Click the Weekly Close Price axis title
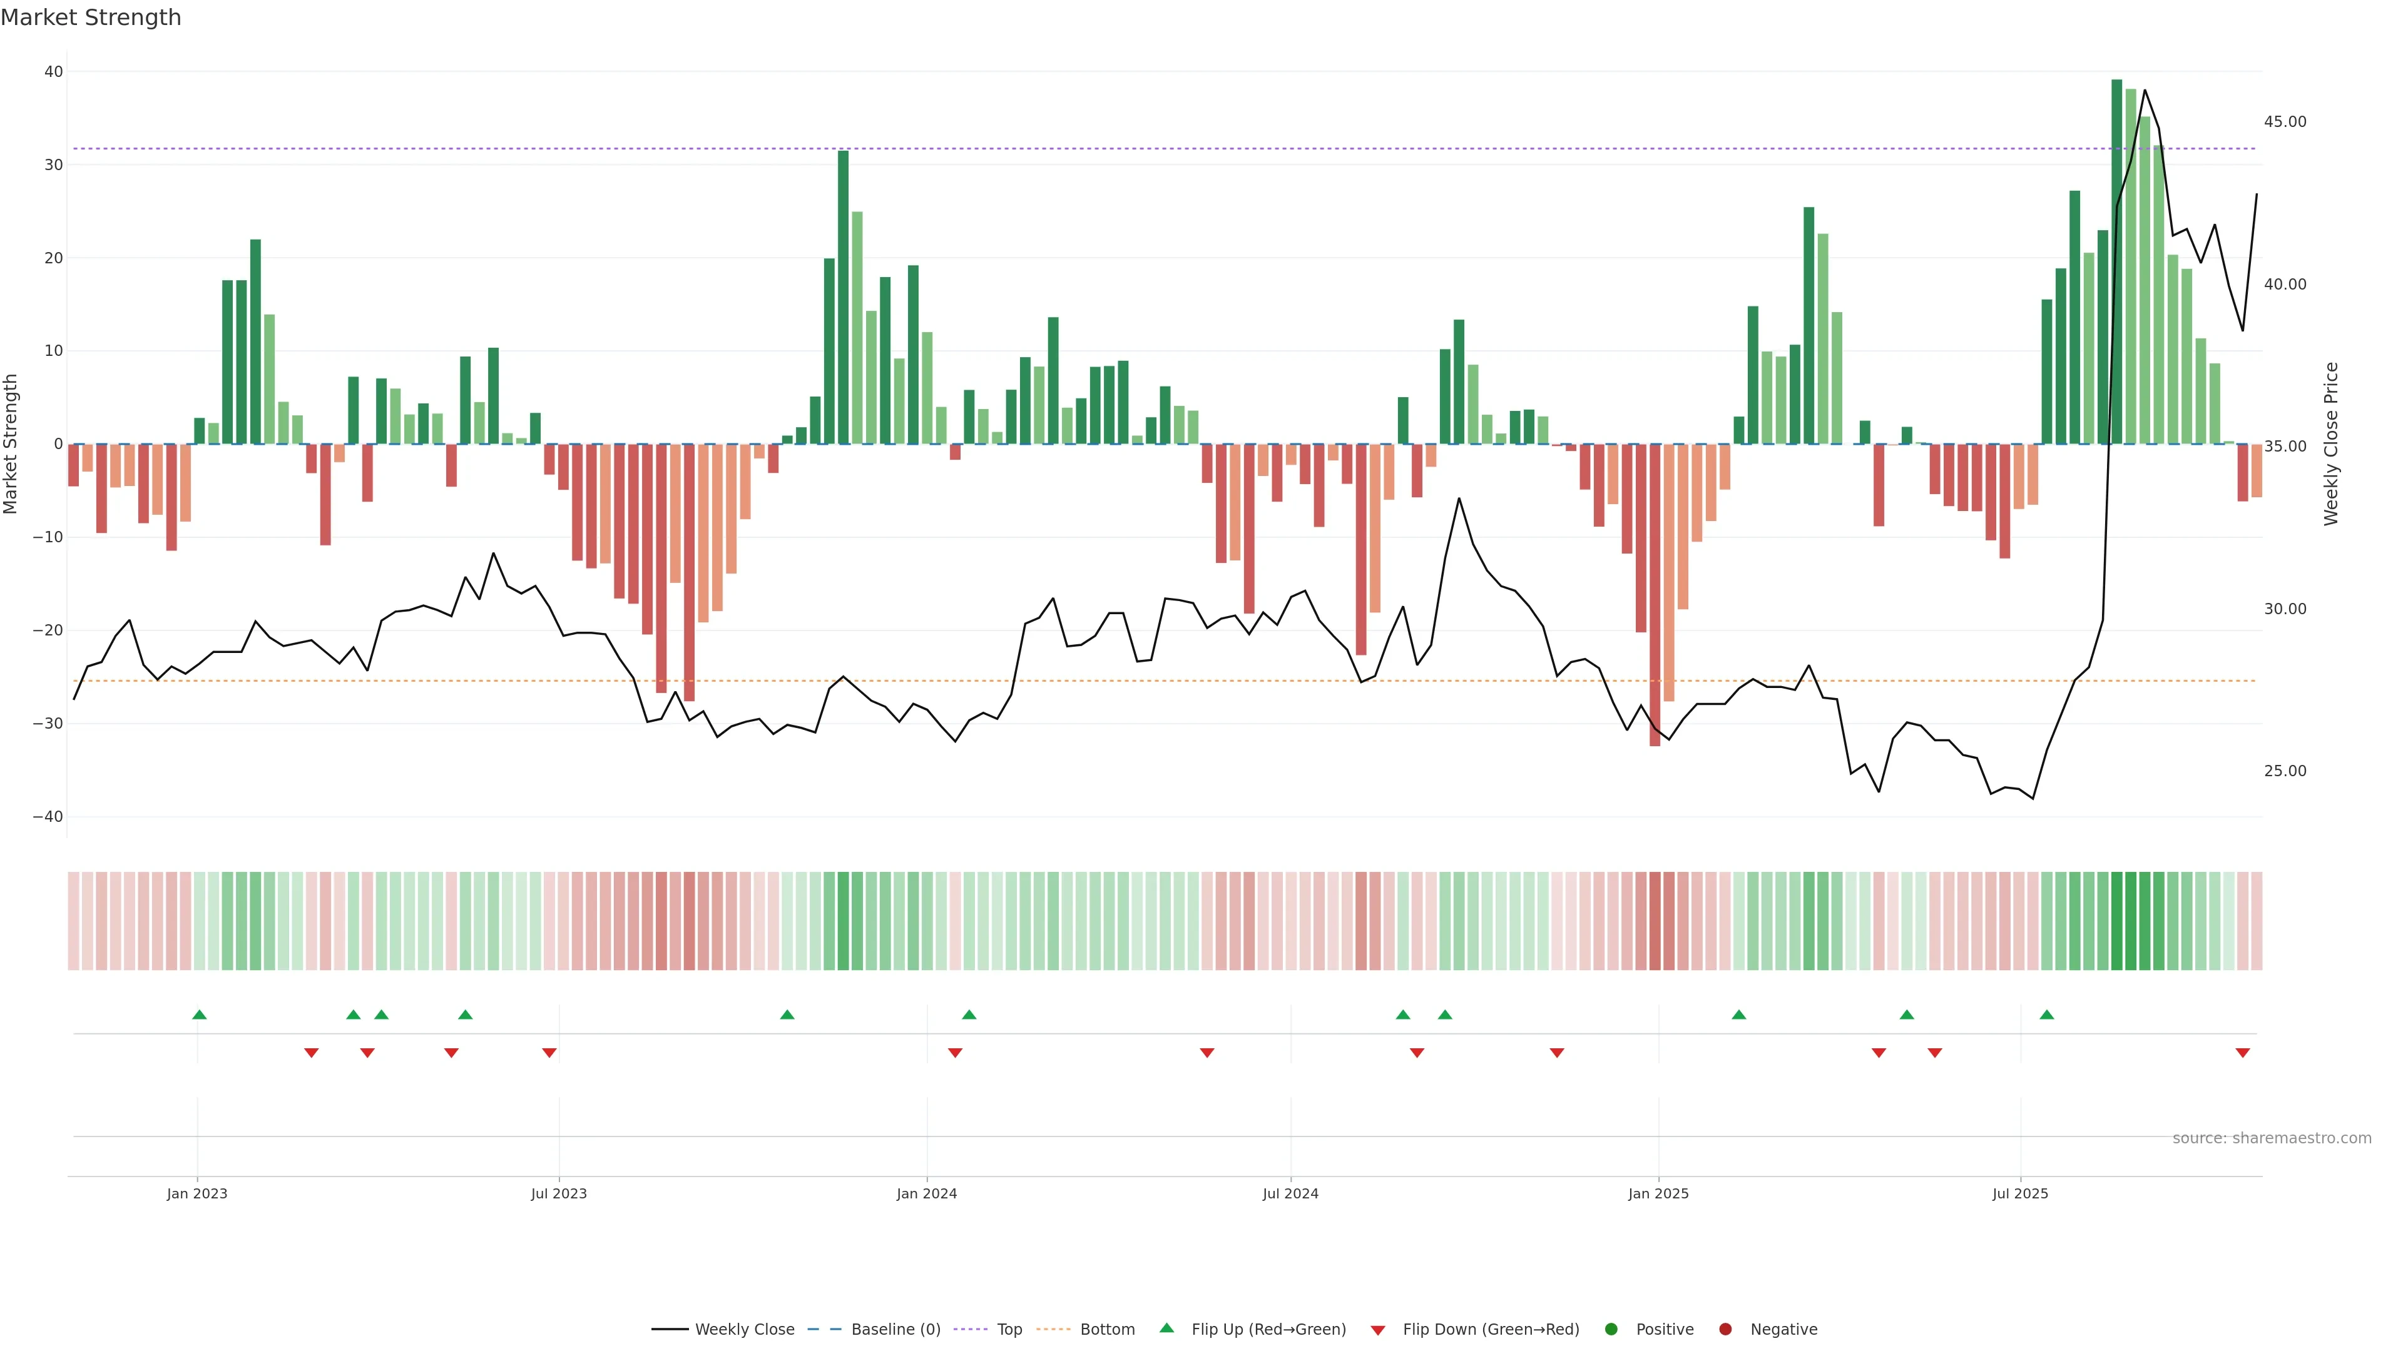 [2331, 444]
